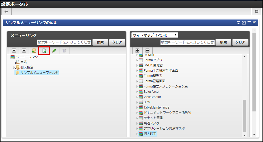Click sitemap tree scrollbar thumb
Viewport: 263px width, 142px height.
(244, 116)
